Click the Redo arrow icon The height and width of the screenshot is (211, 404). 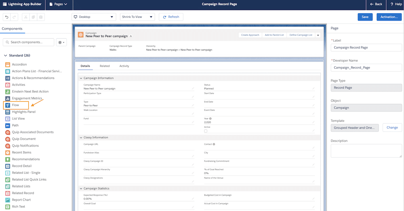click(x=15, y=17)
